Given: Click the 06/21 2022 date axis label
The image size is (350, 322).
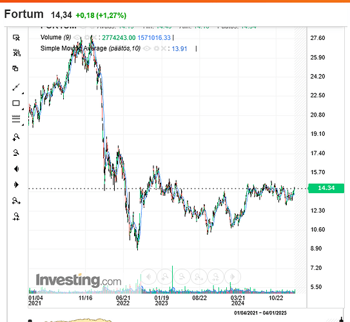Looking at the screenshot, I should click(x=123, y=300).
